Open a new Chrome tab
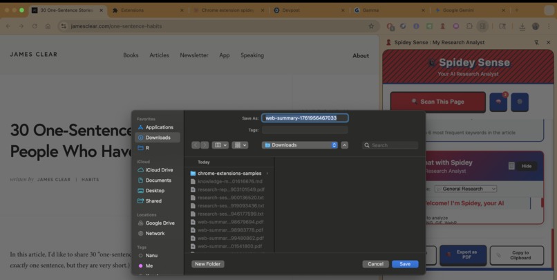This screenshot has height=280, width=557. click(x=516, y=10)
